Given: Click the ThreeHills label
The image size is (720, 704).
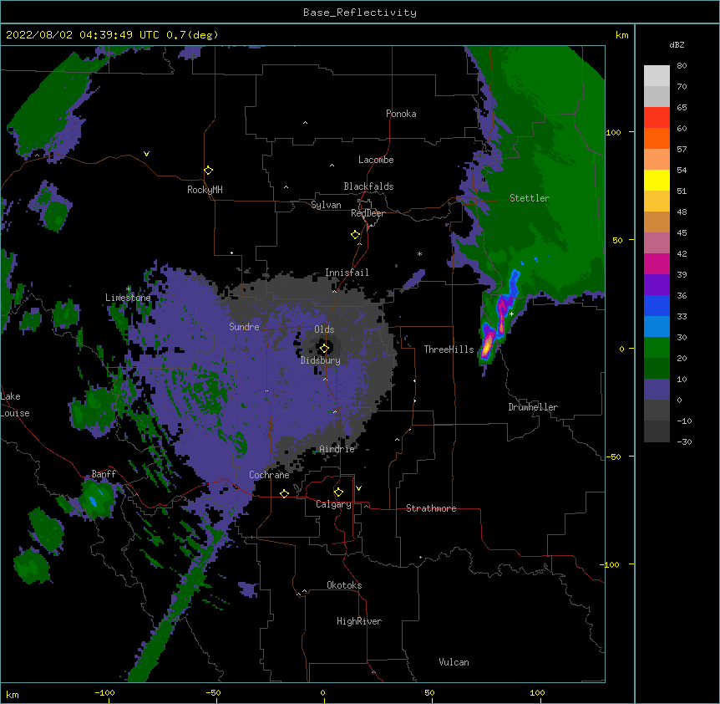Looking at the screenshot, I should click(x=449, y=349).
